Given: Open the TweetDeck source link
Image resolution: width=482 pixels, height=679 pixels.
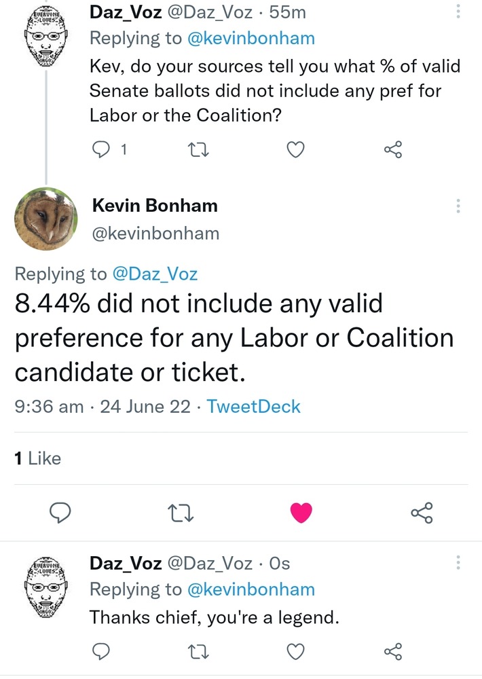Looking at the screenshot, I should coord(253,407).
